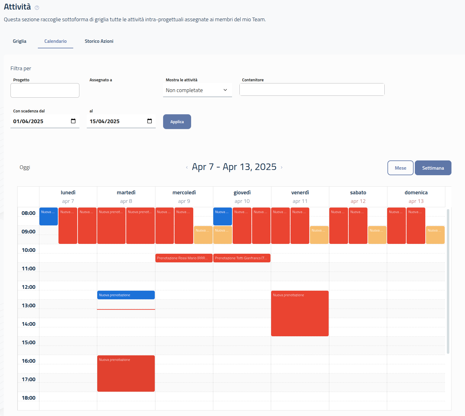
Task: Go to next week arrow
Action: point(282,168)
